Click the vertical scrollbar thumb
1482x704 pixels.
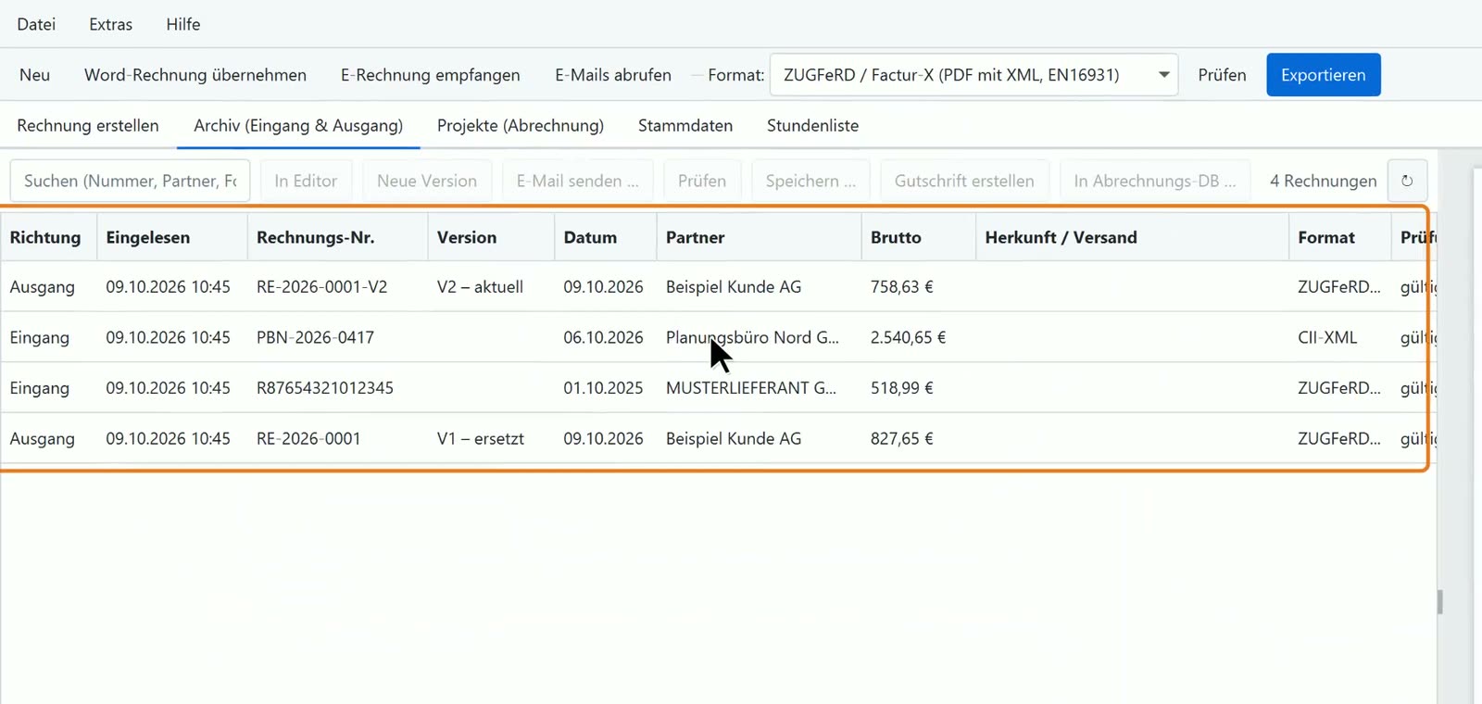tap(1440, 602)
